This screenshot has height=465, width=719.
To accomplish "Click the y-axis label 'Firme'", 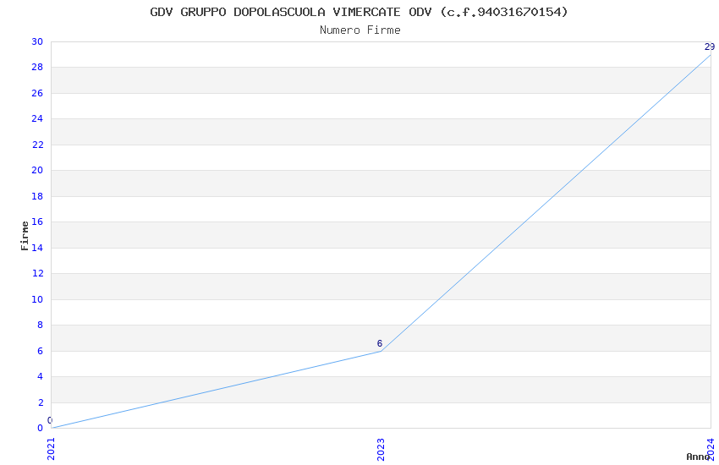I will [25, 236].
